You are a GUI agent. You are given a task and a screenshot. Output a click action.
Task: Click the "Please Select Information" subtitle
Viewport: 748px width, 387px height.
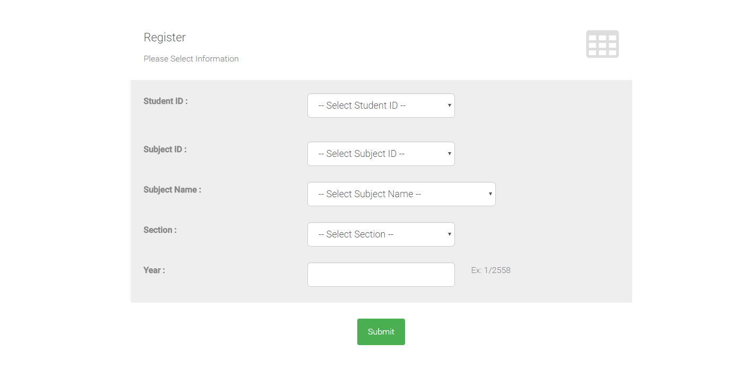(x=191, y=59)
